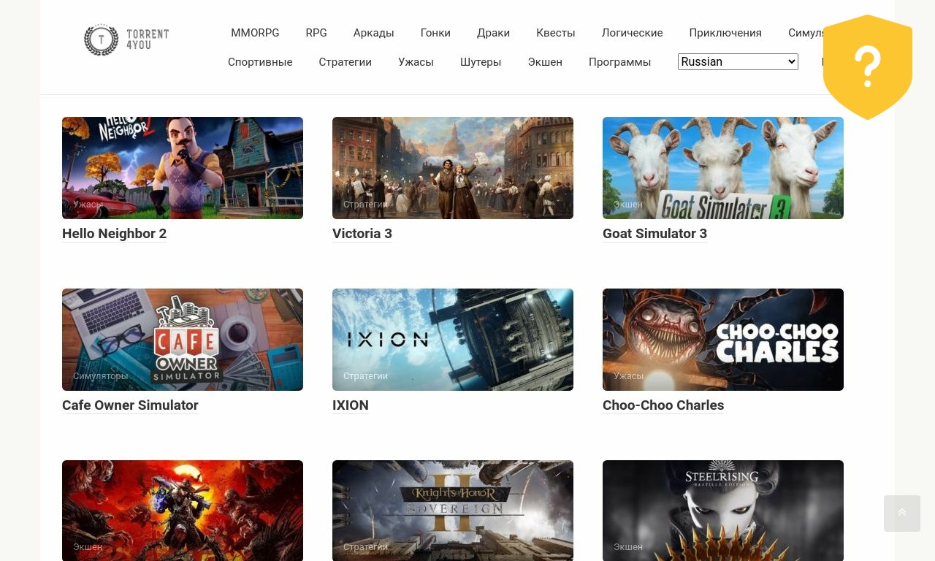Open the Russian language dropdown
The image size is (935, 561).
click(738, 62)
